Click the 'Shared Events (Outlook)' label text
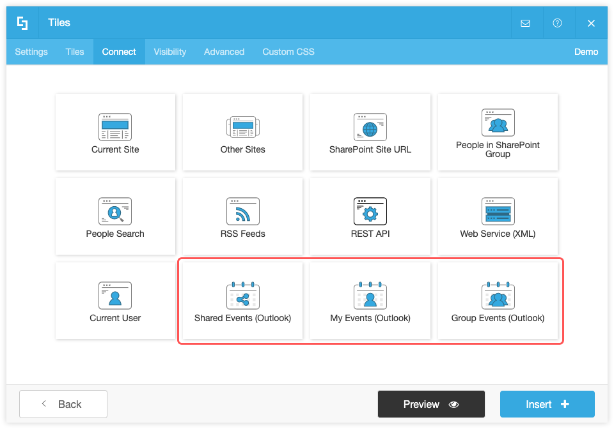Viewport: 614px width, 429px height. 243,318
